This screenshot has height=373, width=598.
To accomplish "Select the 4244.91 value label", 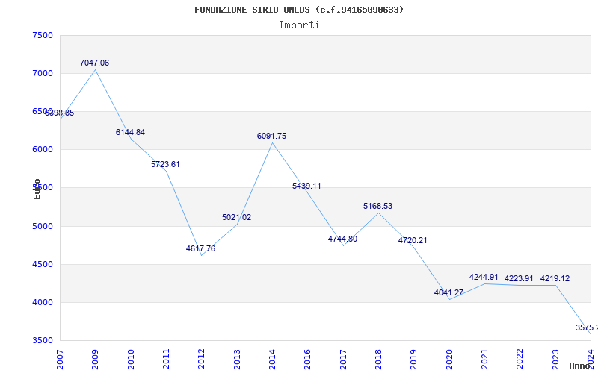I will click(x=484, y=277).
